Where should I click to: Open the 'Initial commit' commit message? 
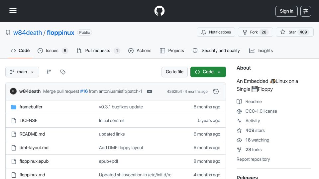[112, 121]
